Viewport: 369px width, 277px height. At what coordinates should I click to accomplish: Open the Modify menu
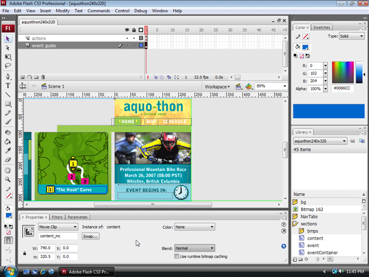pos(62,11)
